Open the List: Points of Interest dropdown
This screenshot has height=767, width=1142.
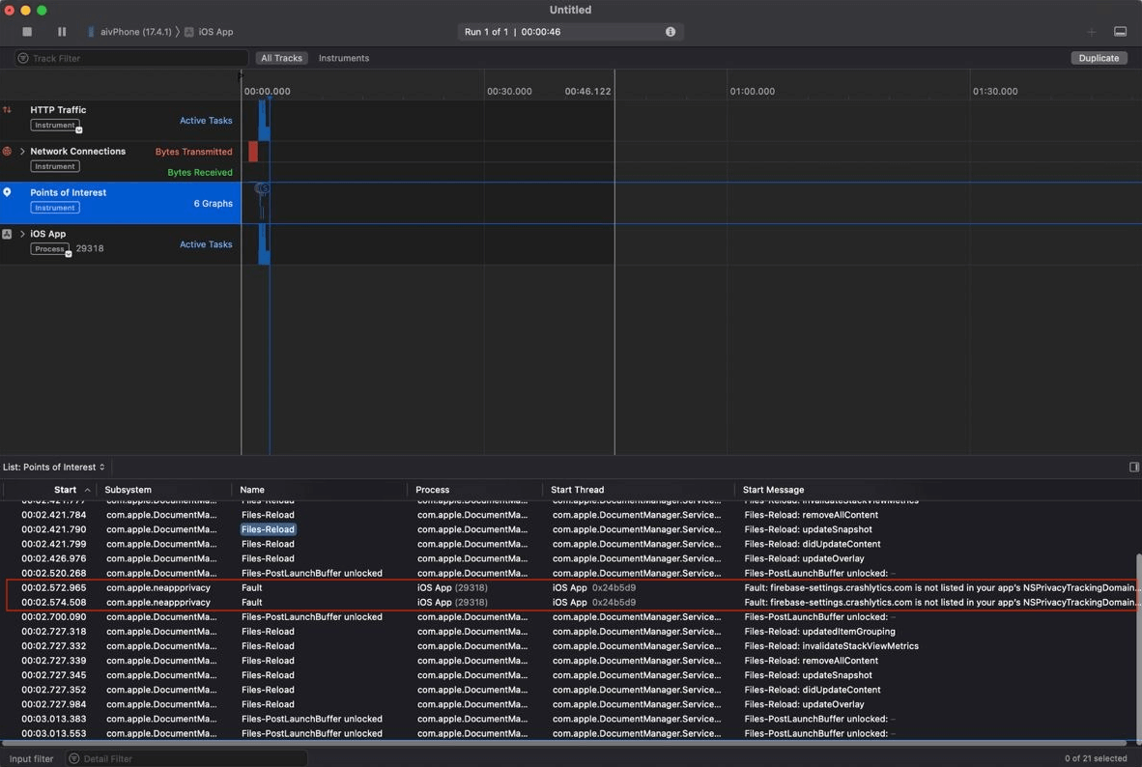54,467
